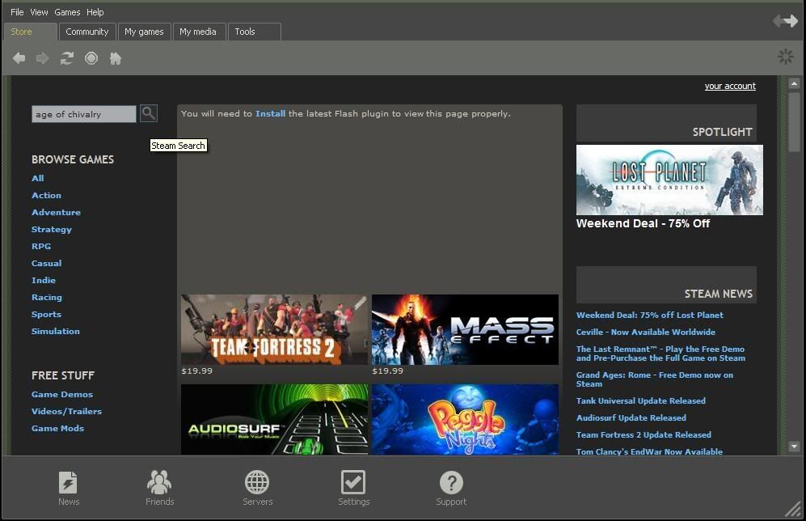Open the Game Demos link
Image resolution: width=806 pixels, height=521 pixels.
pyautogui.click(x=62, y=395)
